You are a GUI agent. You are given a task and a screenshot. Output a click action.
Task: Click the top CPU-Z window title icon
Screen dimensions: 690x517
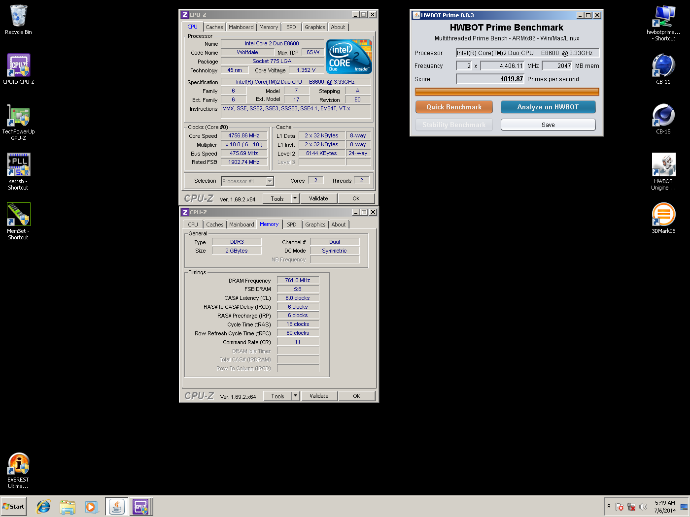185,15
